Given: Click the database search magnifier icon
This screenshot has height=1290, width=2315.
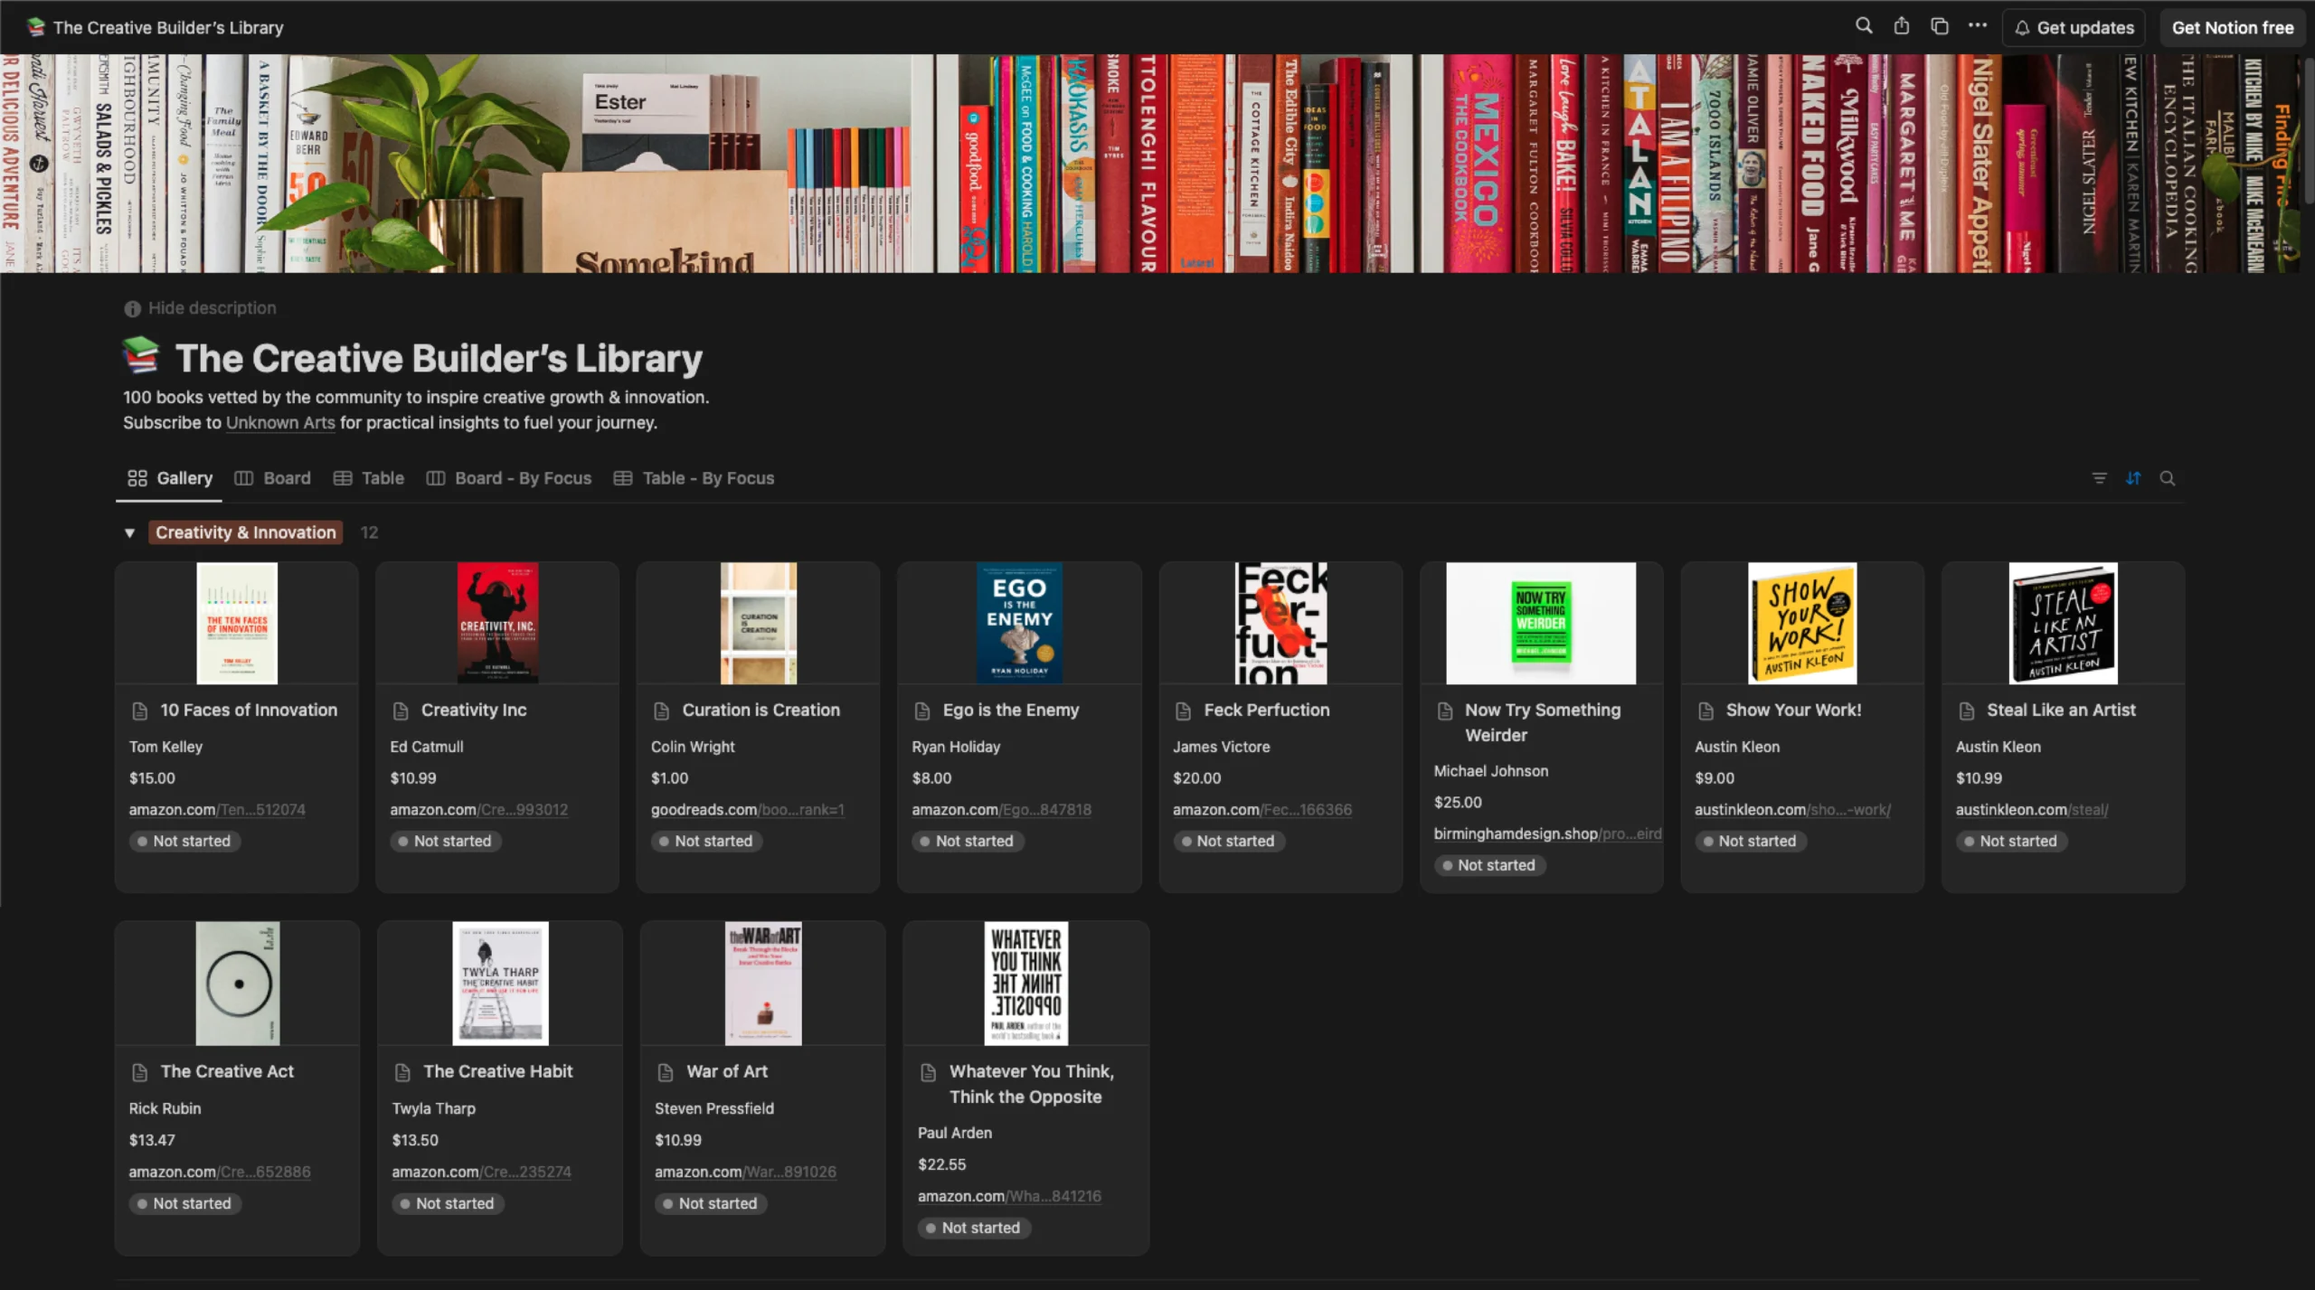Looking at the screenshot, I should (x=2168, y=478).
